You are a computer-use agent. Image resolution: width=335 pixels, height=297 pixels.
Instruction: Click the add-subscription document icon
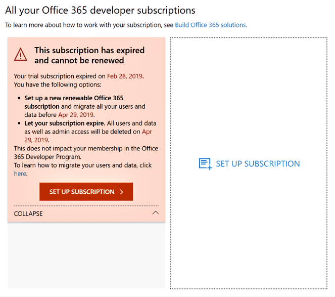click(x=205, y=164)
